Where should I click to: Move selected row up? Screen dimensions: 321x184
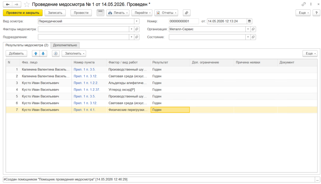click(x=36, y=53)
